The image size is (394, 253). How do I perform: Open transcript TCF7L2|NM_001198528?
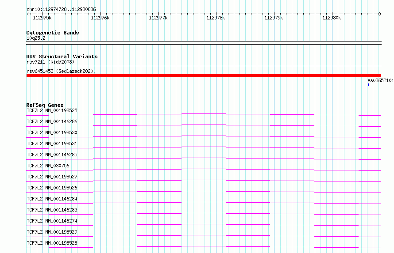(52, 243)
